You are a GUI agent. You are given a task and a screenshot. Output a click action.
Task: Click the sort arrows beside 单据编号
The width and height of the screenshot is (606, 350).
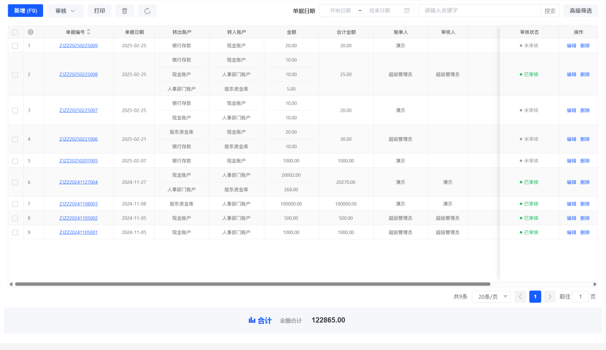pyautogui.click(x=88, y=32)
